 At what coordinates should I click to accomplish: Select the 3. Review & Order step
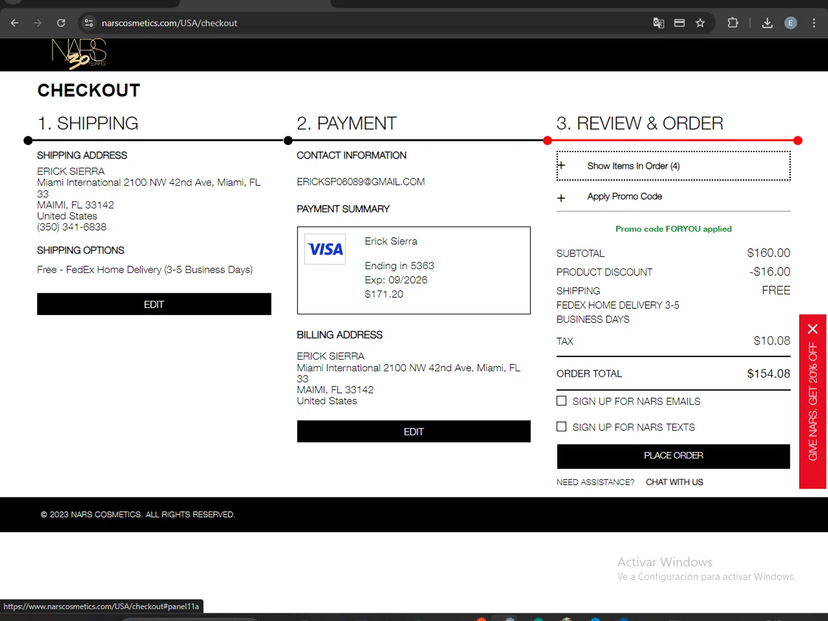640,124
